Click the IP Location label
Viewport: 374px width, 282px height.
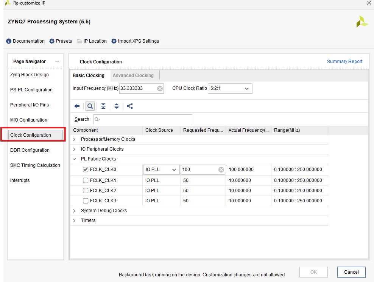(x=95, y=41)
